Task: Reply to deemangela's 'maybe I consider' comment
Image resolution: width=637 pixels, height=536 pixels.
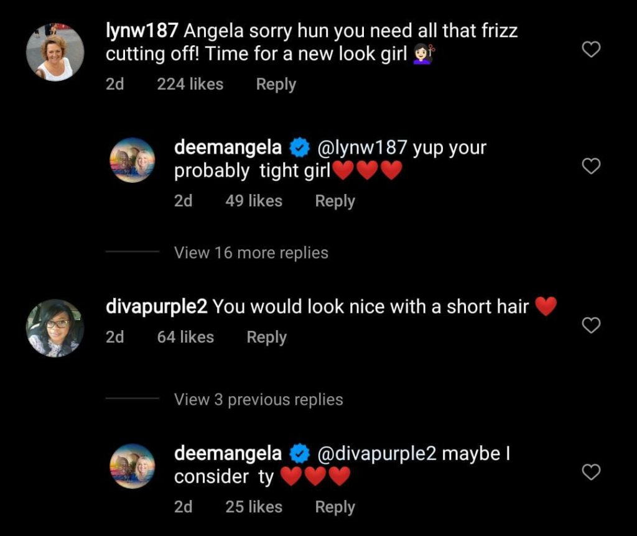Action: coord(335,507)
